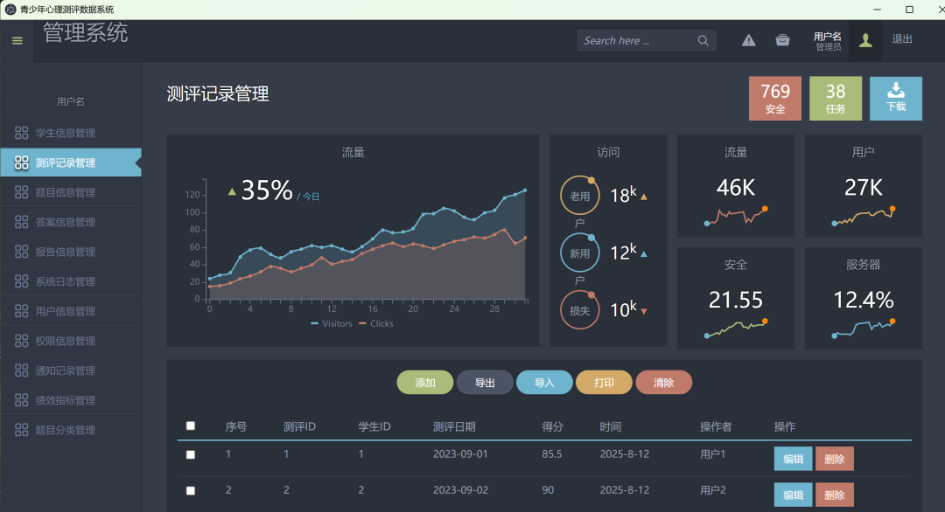The height and width of the screenshot is (512, 945).
Task: Toggle the Visitors legend under the chart
Action: click(x=330, y=323)
